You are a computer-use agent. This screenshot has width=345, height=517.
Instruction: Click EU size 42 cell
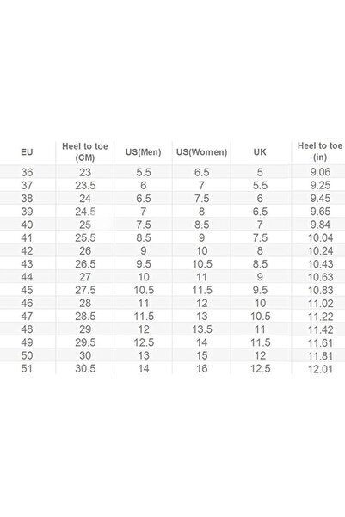tap(27, 251)
